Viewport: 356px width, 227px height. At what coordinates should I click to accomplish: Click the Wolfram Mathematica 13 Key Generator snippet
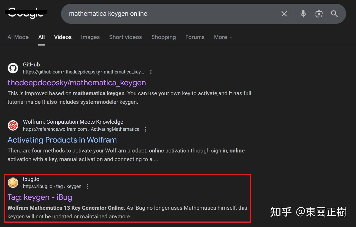tap(127, 212)
